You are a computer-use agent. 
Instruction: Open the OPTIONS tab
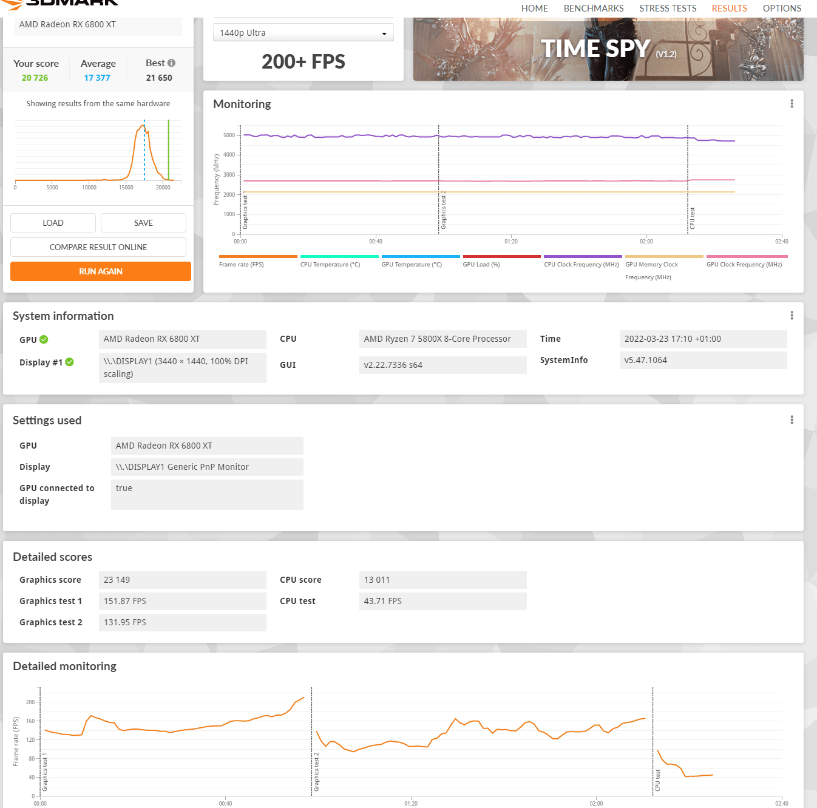[x=782, y=8]
